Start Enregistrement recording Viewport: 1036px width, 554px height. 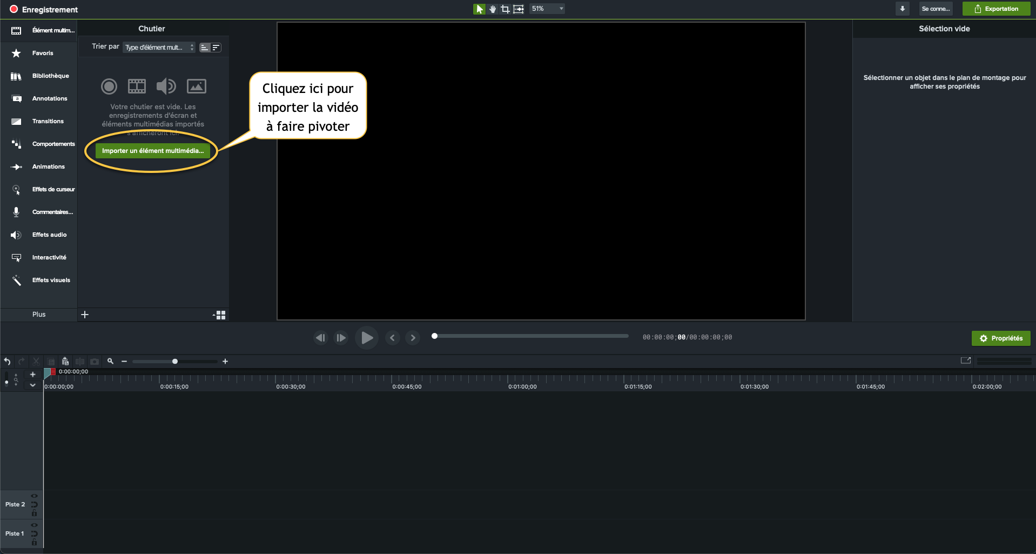point(44,9)
